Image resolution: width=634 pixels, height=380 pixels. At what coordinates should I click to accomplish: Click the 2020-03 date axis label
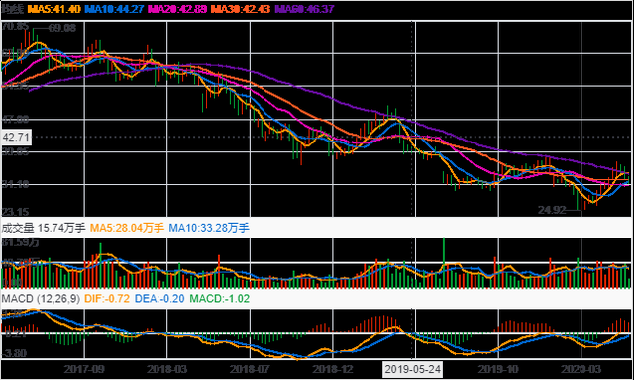[x=581, y=369]
